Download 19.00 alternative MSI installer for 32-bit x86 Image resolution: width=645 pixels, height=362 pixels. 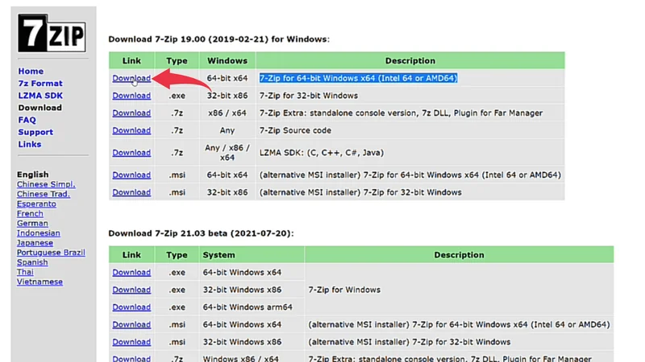point(131,192)
